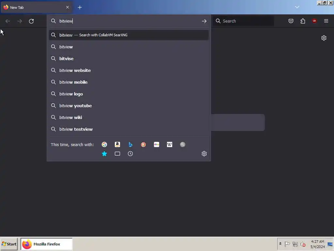Image resolution: width=334 pixels, height=251 pixels.
Task: Click in the address bar text field
Action: tap(129, 21)
